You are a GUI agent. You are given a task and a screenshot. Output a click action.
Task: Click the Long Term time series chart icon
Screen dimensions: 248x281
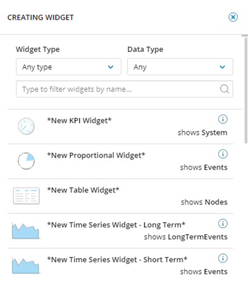point(26,230)
